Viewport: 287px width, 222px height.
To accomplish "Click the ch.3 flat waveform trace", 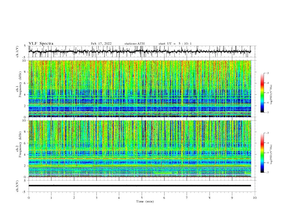I will [x=140, y=186].
